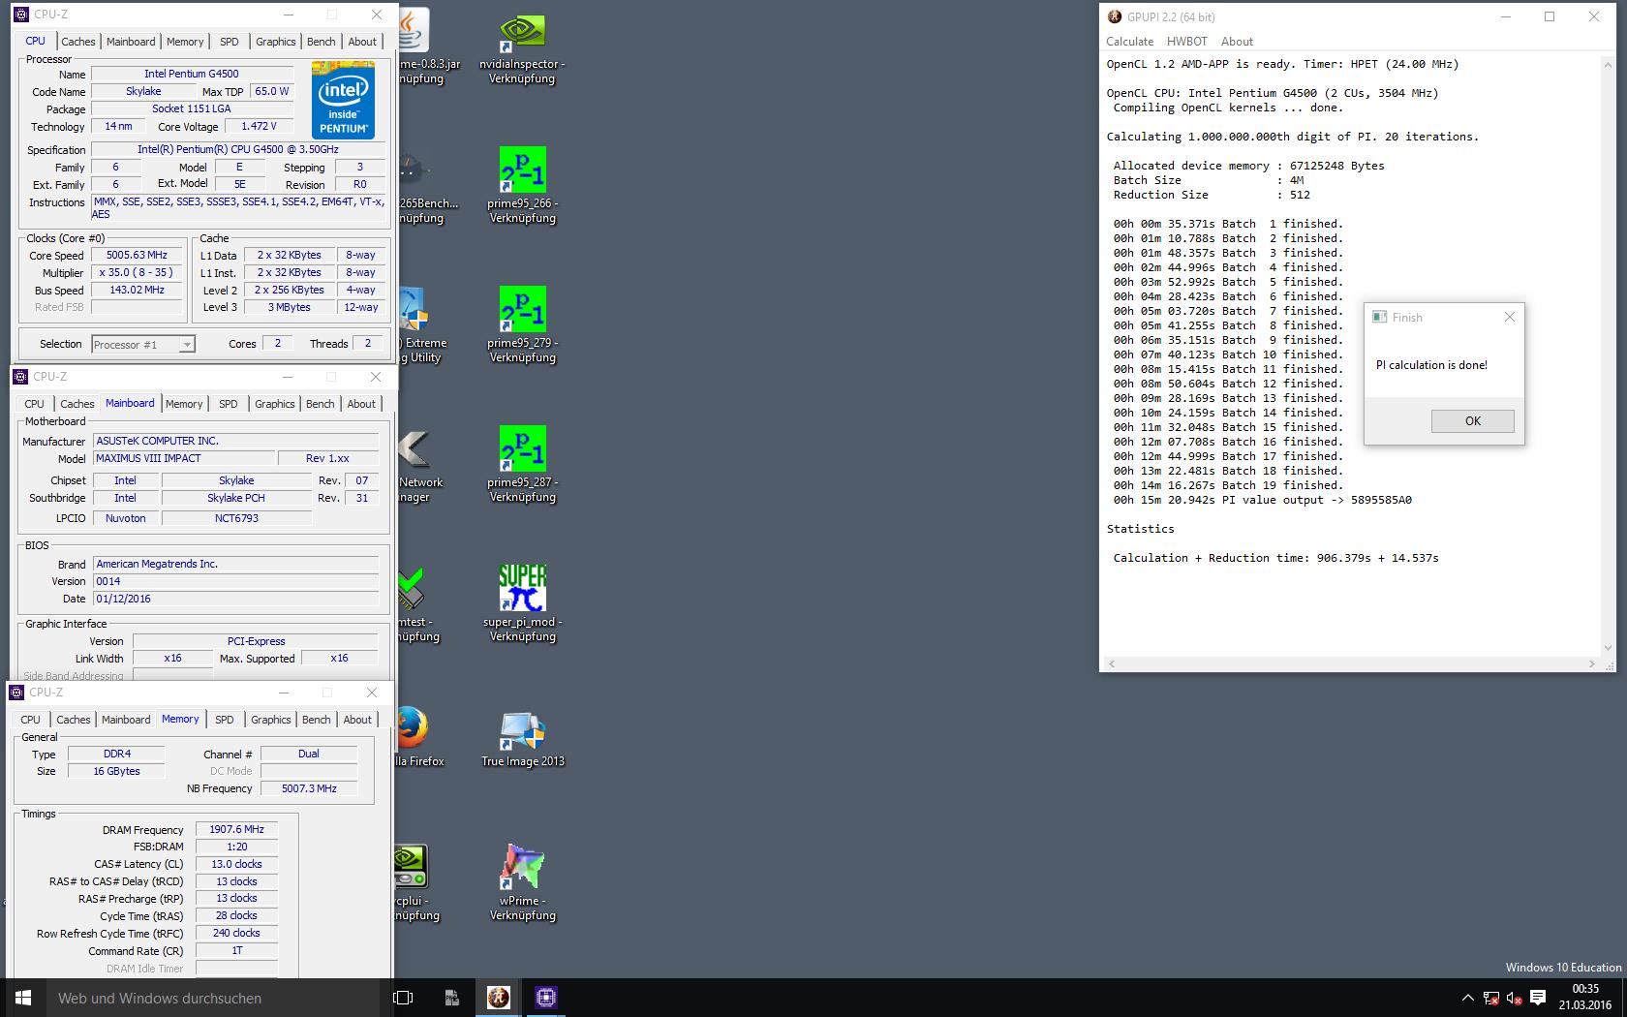
Task: Expand Processor #1 selection dropdown
Action: click(x=187, y=344)
